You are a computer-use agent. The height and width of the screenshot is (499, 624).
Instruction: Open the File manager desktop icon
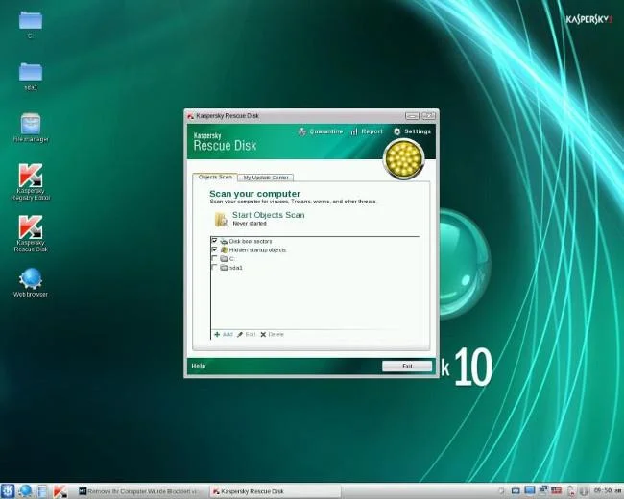31,128
